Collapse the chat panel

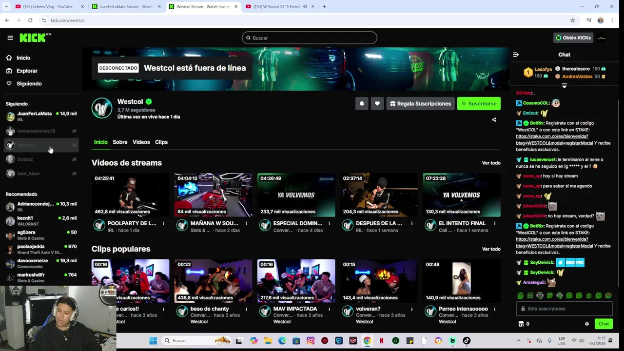pos(516,55)
